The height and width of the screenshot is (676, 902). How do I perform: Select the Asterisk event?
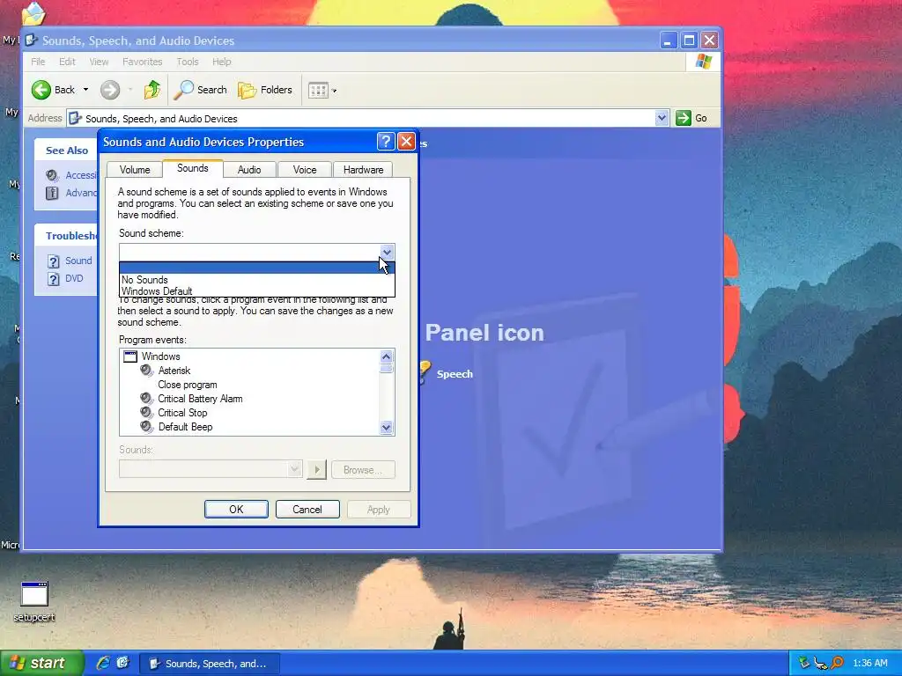click(x=174, y=371)
